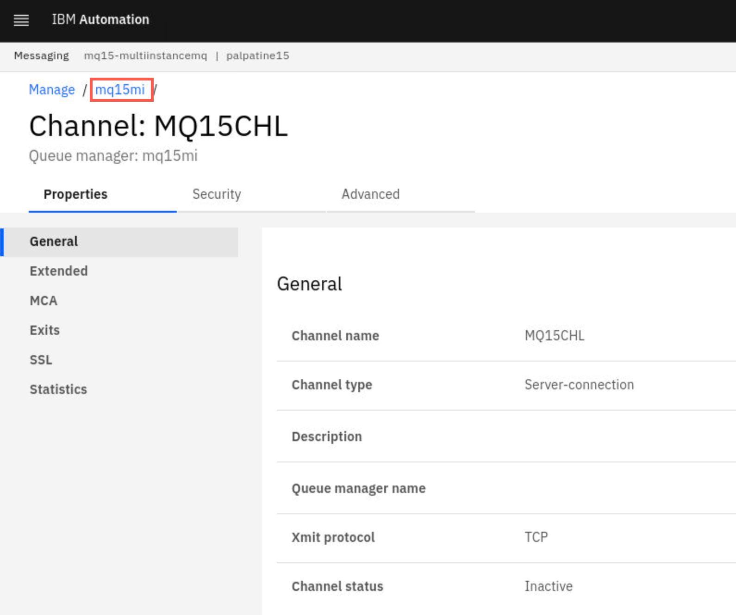This screenshot has height=615, width=736.
Task: Click the mq15-multiinstancemq instance name
Action: pos(145,56)
